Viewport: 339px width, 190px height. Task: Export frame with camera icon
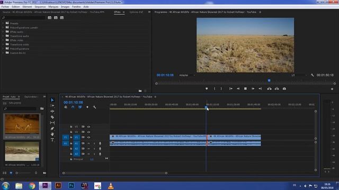pos(284,89)
